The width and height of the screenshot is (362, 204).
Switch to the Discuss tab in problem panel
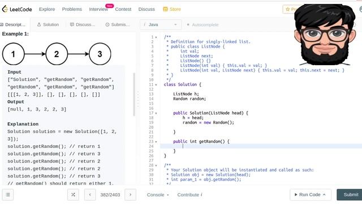pyautogui.click(x=83, y=24)
